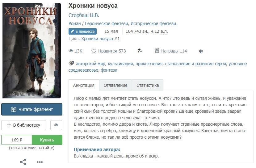Switch to the Оглавление tab
256x168 pixels.
115,85
